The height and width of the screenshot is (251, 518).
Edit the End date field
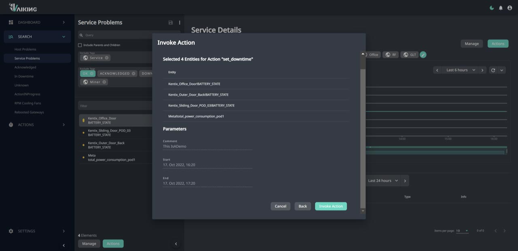pyautogui.click(x=208, y=183)
